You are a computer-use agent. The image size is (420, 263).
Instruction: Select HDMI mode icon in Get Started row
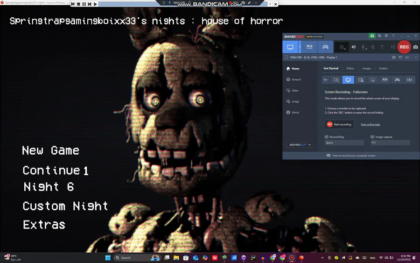tap(385, 80)
